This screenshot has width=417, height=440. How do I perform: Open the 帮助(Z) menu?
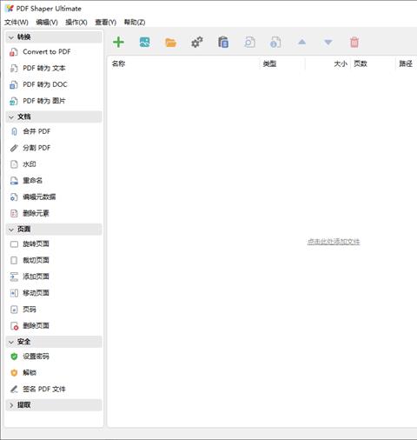(x=135, y=23)
